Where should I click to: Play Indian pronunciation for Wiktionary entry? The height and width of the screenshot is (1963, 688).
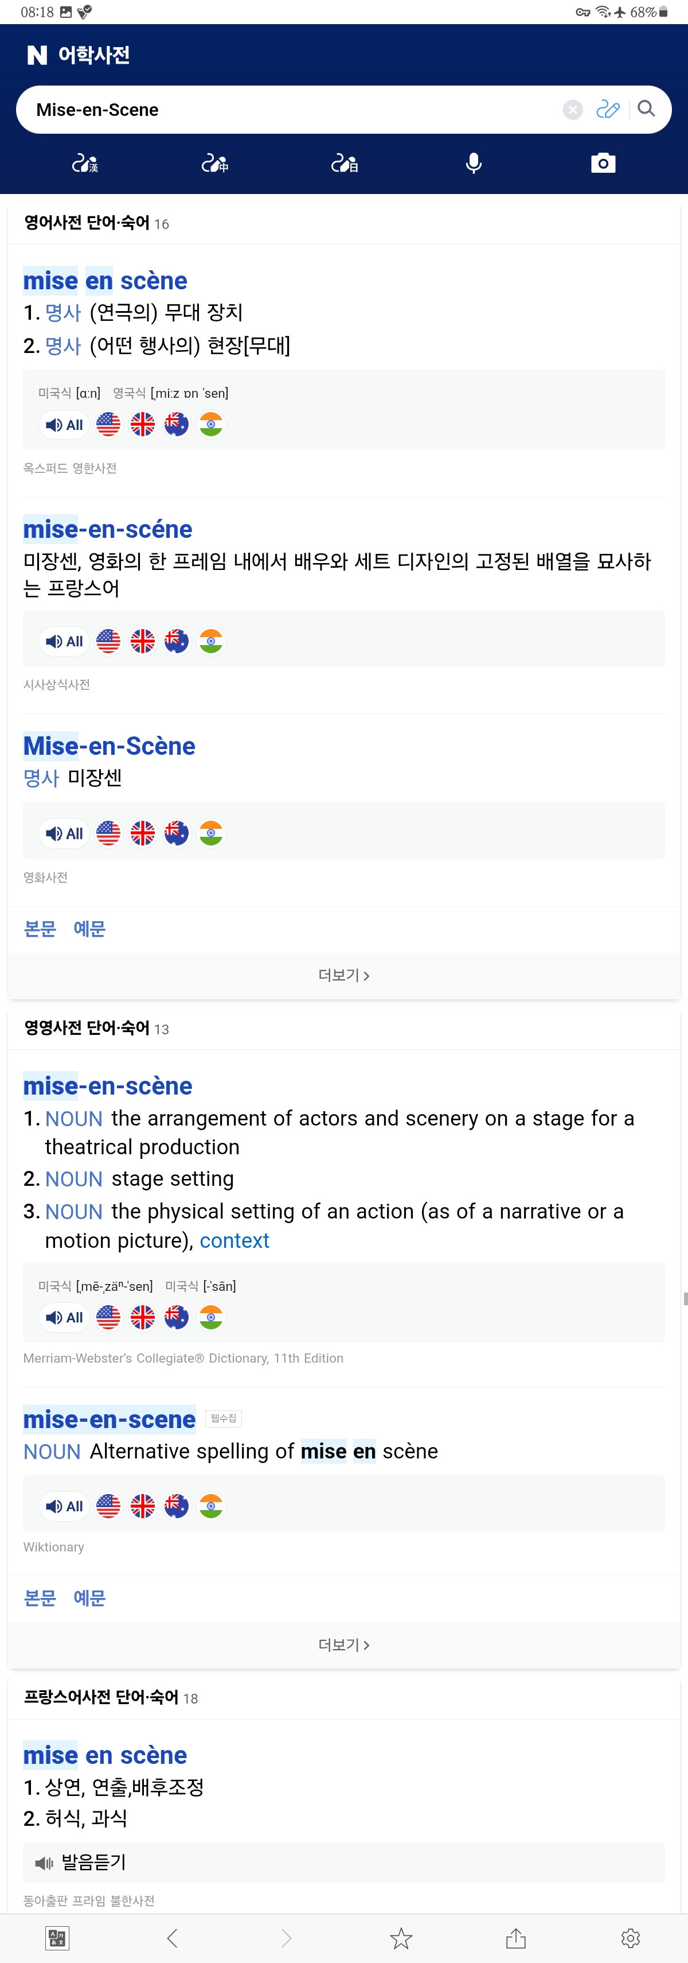point(211,1506)
